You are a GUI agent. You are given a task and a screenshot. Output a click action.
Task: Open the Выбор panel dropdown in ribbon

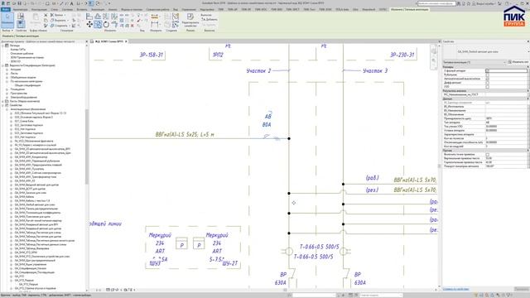point(7,31)
